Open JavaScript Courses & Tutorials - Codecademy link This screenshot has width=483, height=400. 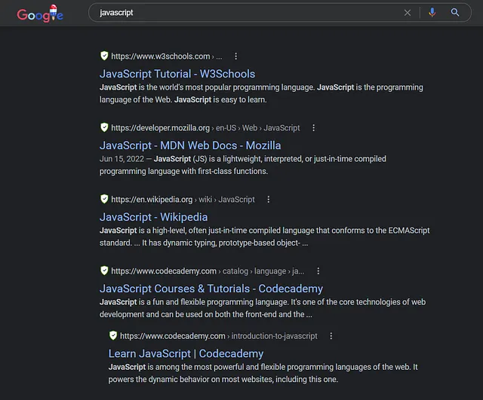(x=211, y=289)
